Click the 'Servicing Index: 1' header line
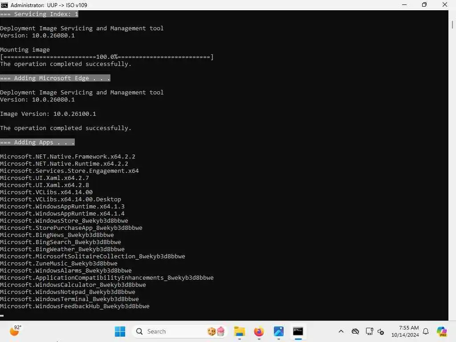456x342 pixels. tap(39, 14)
